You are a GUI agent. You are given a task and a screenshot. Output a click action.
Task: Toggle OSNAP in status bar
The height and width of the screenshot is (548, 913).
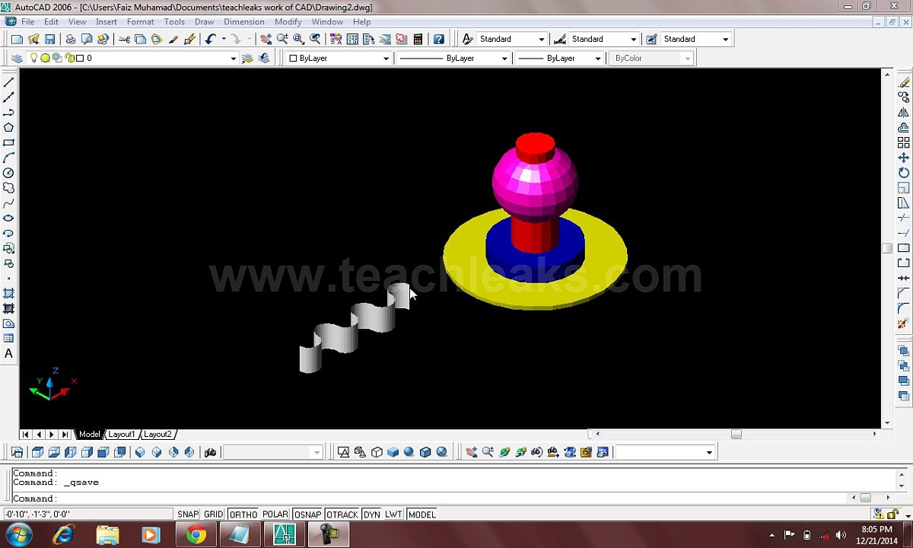(308, 515)
